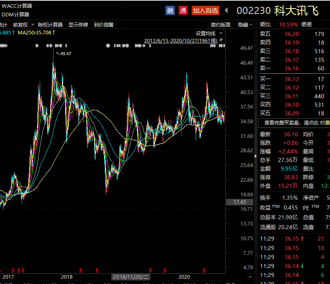Click the 最新 price value 36.16

point(291,134)
